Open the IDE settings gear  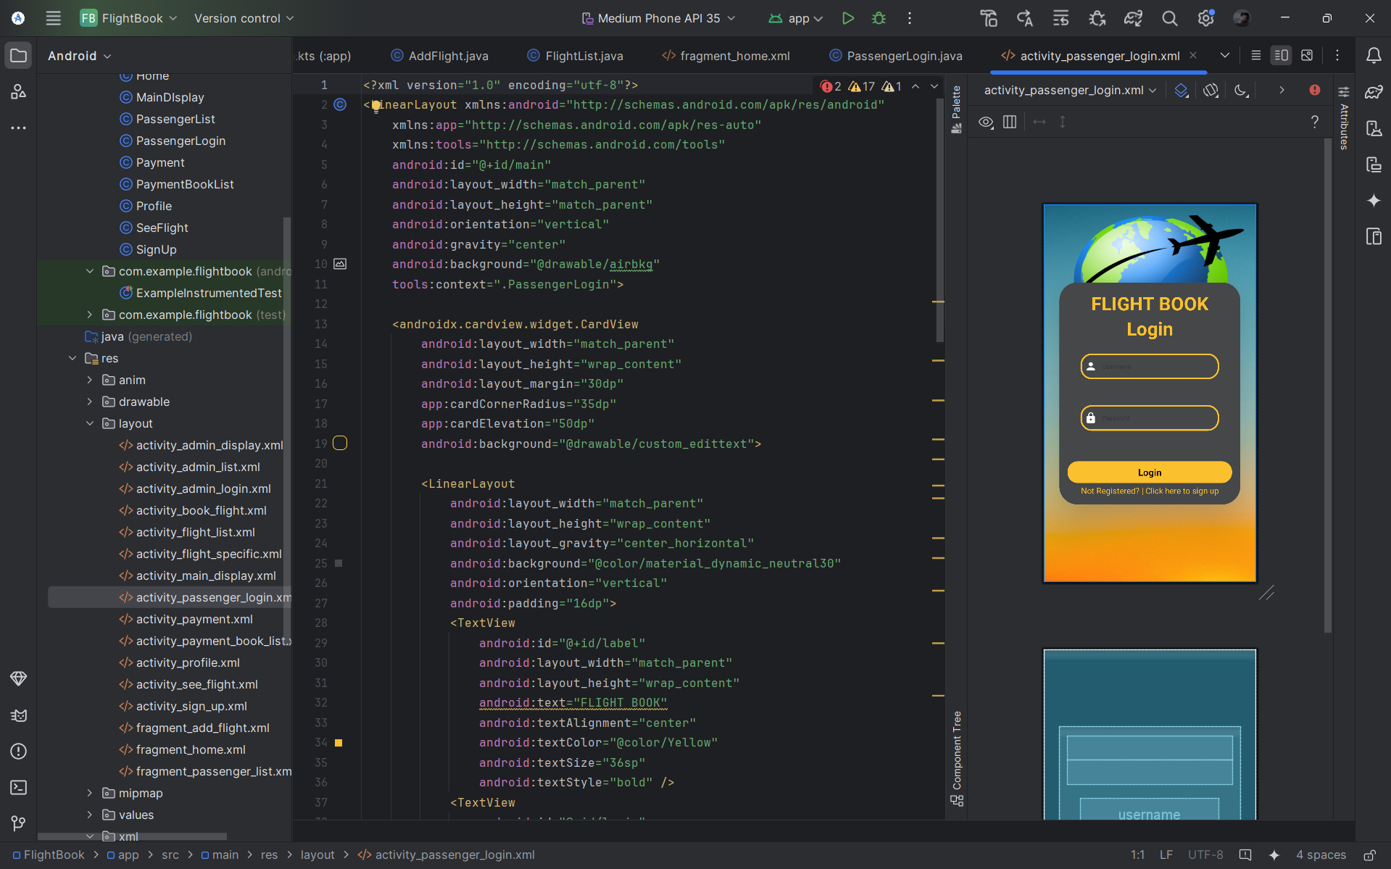point(1205,18)
